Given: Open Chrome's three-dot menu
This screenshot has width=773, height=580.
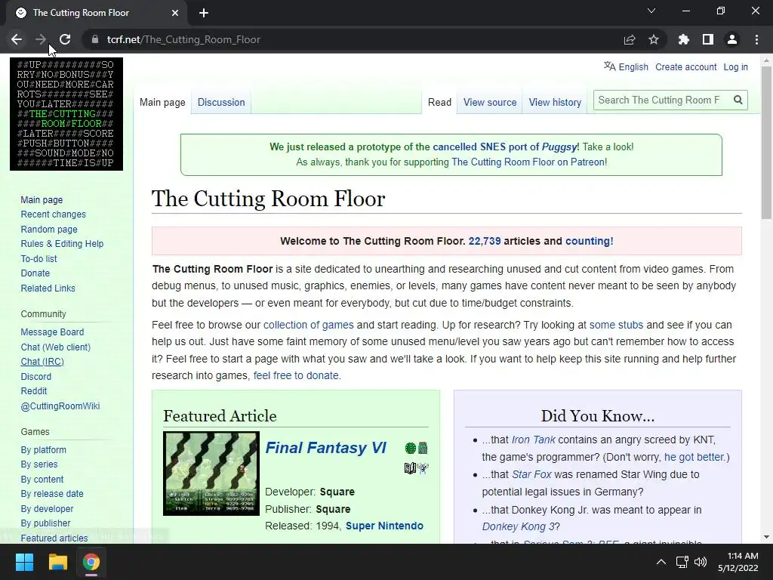Looking at the screenshot, I should 756,39.
